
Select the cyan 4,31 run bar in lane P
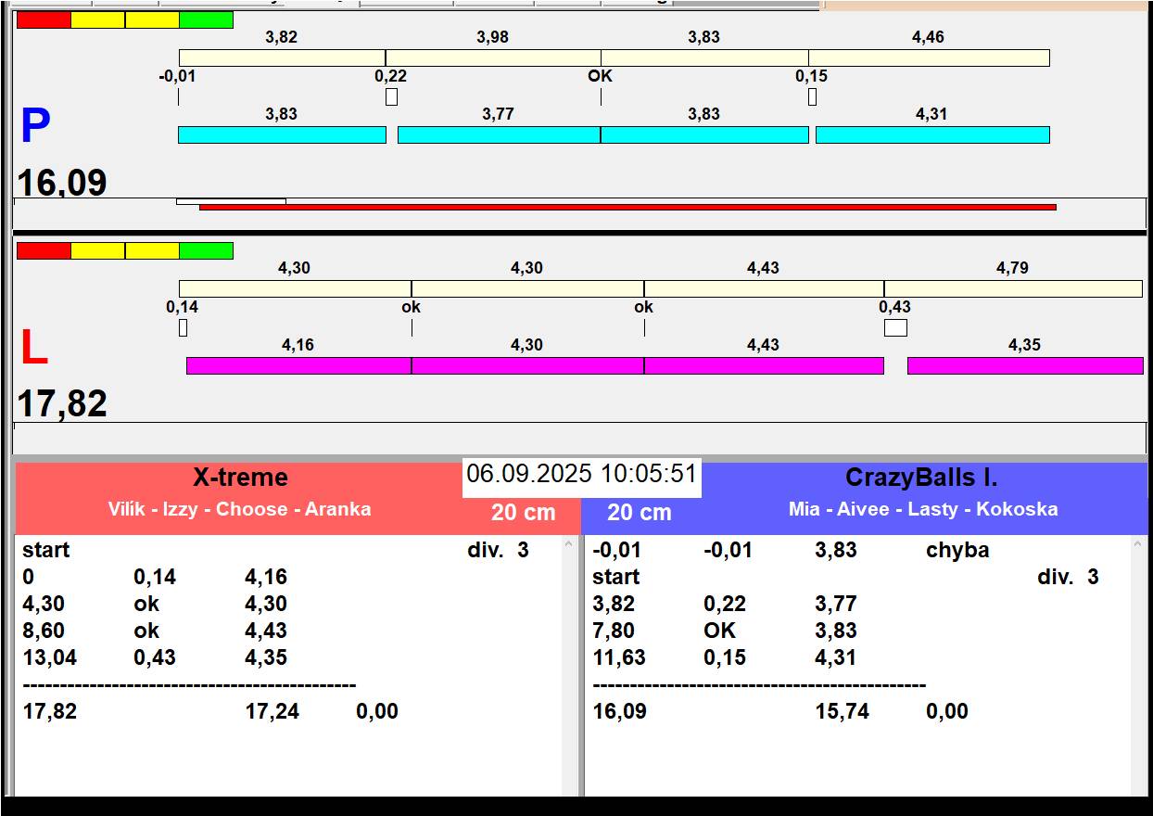pyautogui.click(x=932, y=135)
